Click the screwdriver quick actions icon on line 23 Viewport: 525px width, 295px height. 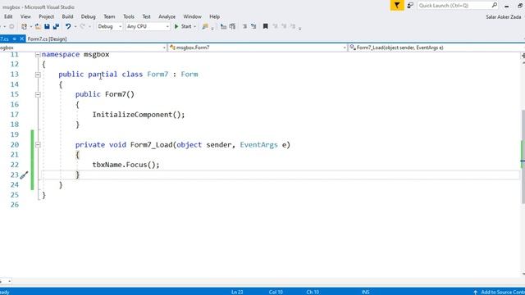point(24,175)
